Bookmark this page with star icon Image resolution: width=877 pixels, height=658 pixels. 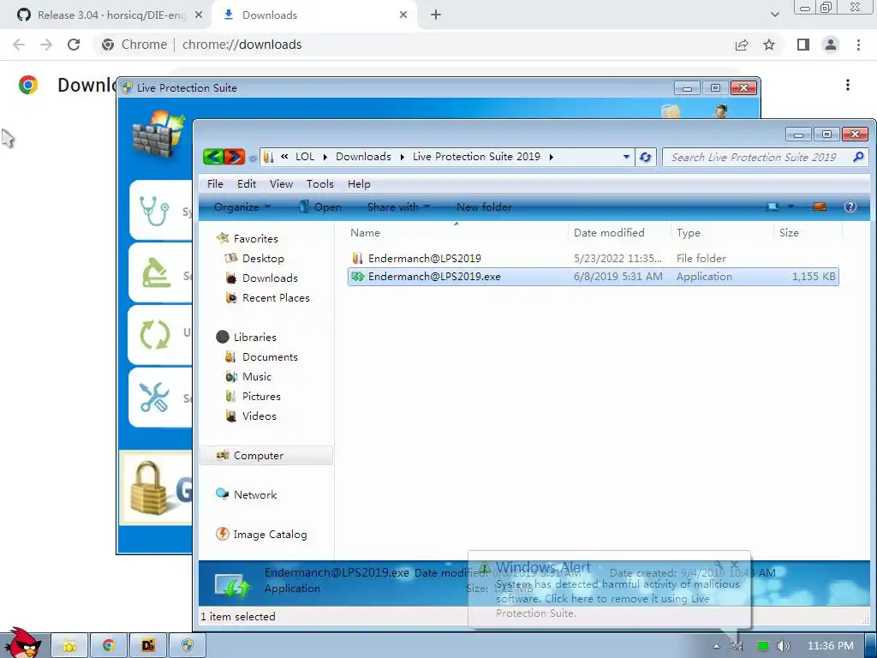(769, 45)
